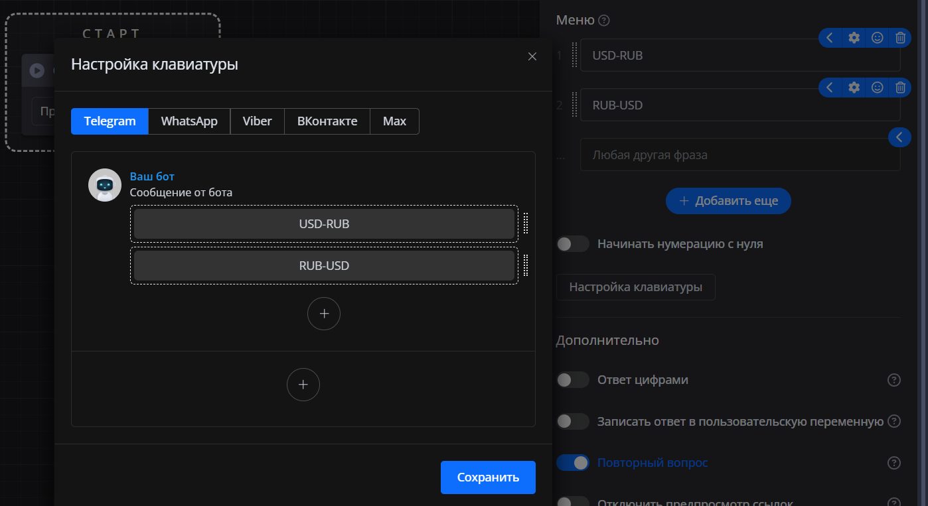The height and width of the screenshot is (506, 928).
Task: Expand arrow for Любая другая фраза field
Action: click(899, 137)
